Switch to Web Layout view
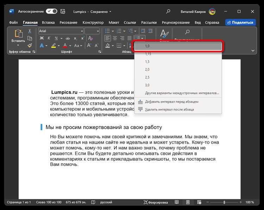The height and width of the screenshot is (210, 264). coord(199,202)
